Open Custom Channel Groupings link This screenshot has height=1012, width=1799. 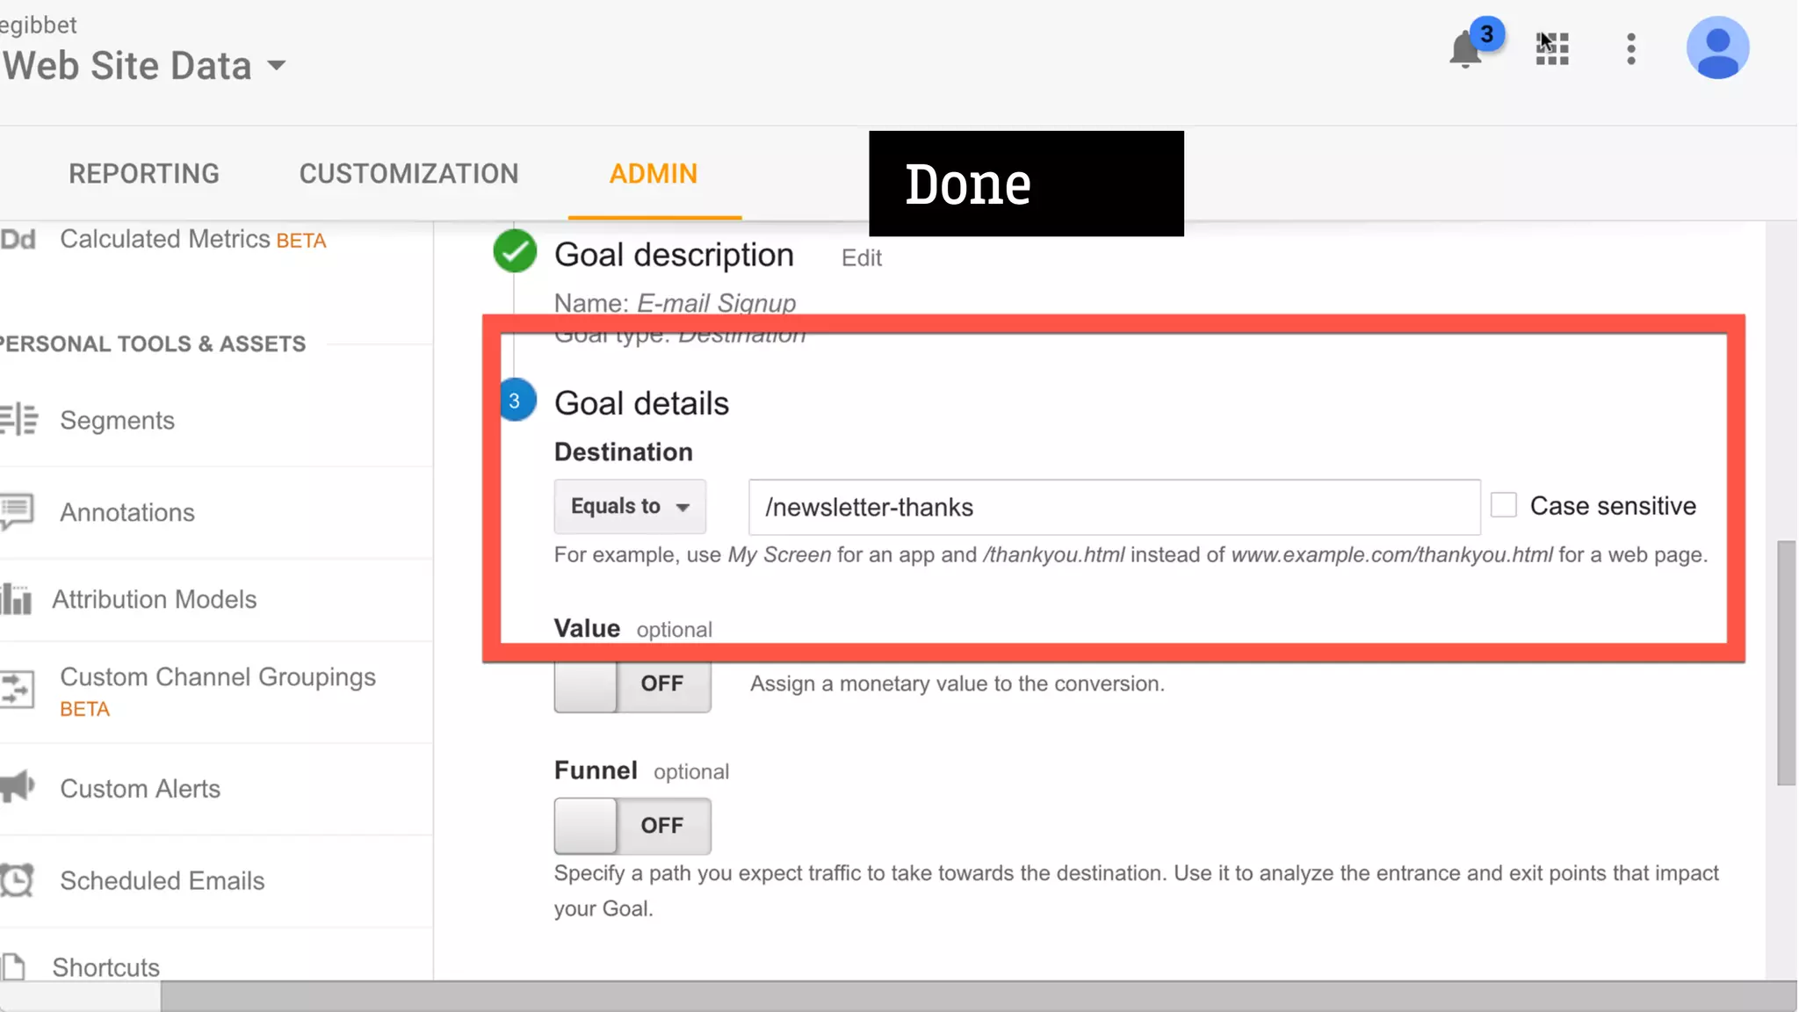coord(217,677)
